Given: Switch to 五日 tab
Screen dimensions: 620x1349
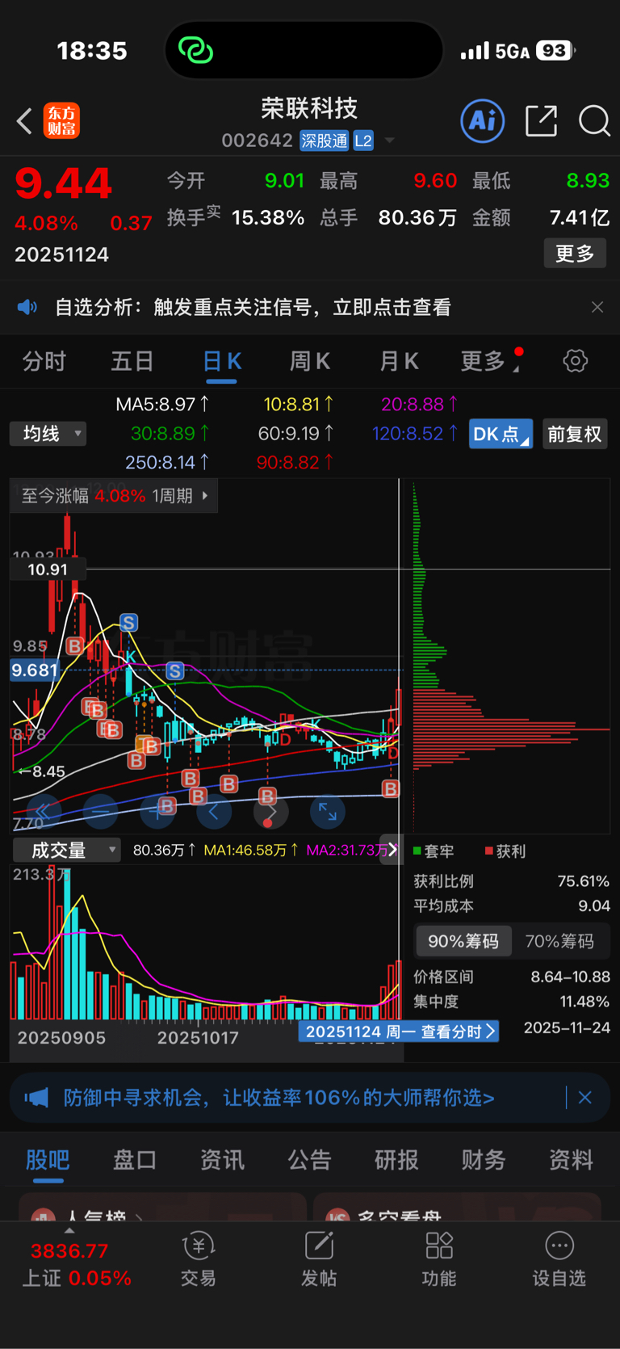Looking at the screenshot, I should (x=132, y=360).
